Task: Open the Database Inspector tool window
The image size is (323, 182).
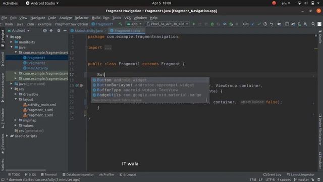Action: coord(78,174)
